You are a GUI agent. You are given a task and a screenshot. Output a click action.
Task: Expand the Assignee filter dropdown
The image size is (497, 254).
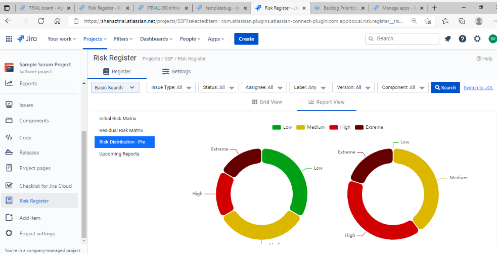pyautogui.click(x=263, y=88)
